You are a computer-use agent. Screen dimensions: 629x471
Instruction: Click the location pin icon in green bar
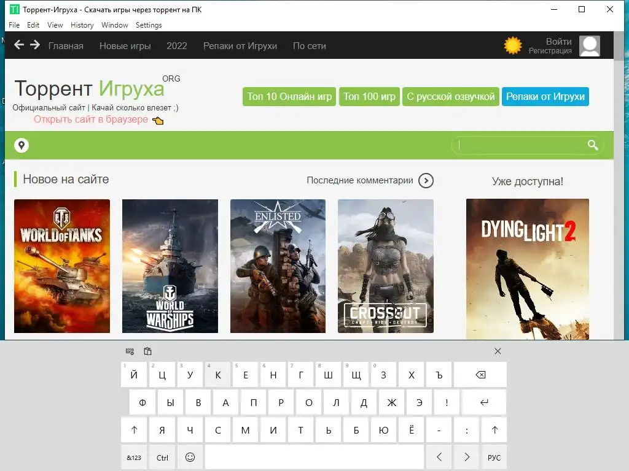click(21, 145)
